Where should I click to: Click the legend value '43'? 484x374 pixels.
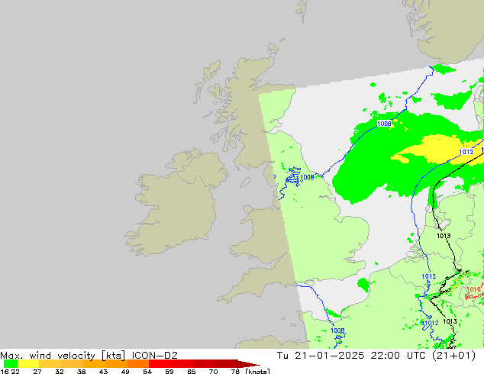click(103, 371)
